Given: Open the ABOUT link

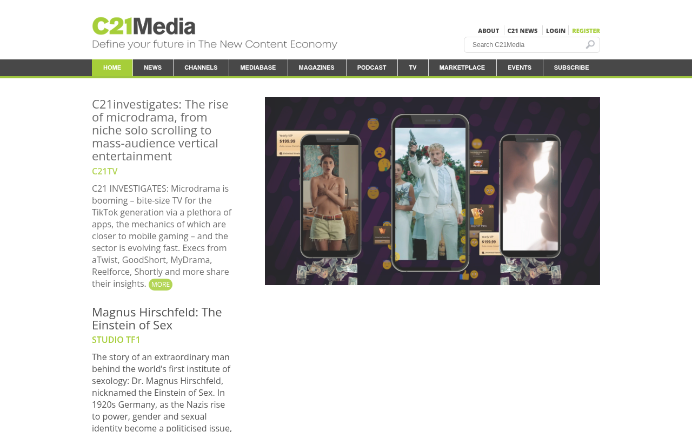Looking at the screenshot, I should point(488,31).
